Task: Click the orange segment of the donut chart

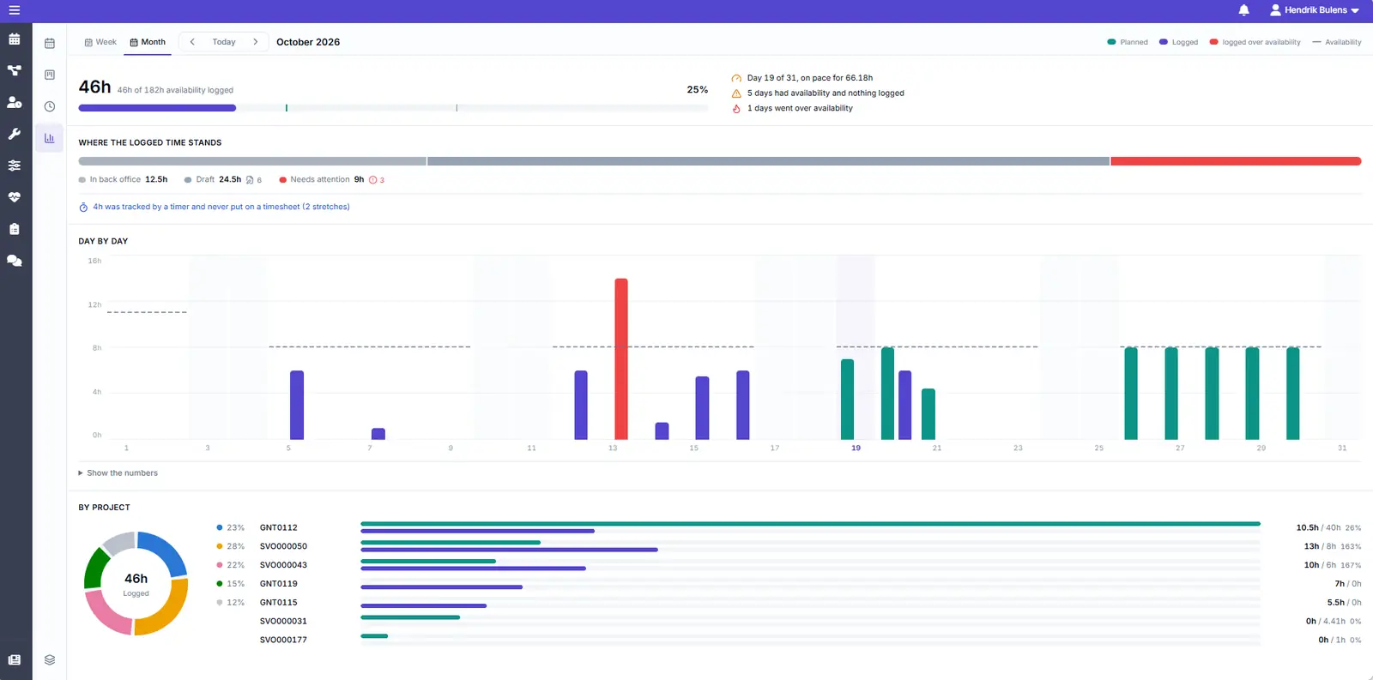Action: click(165, 608)
